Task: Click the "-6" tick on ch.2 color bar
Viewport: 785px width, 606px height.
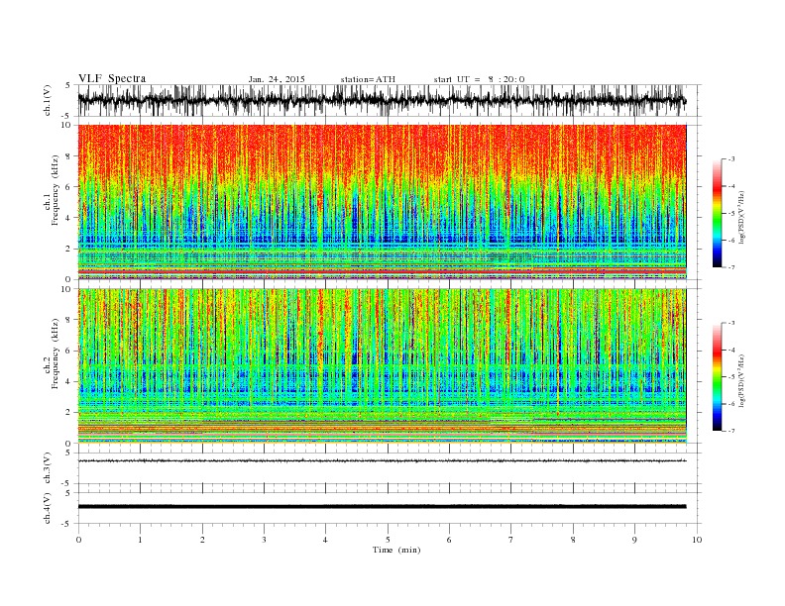Action: pos(731,404)
